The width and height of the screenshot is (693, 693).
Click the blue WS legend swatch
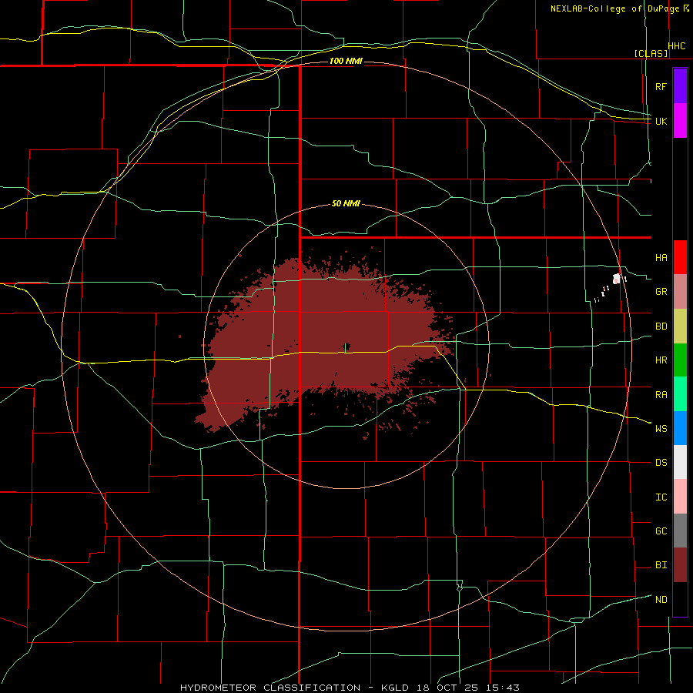680,428
